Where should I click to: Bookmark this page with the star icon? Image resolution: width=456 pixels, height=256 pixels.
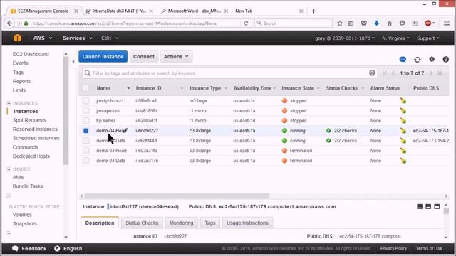[340, 23]
